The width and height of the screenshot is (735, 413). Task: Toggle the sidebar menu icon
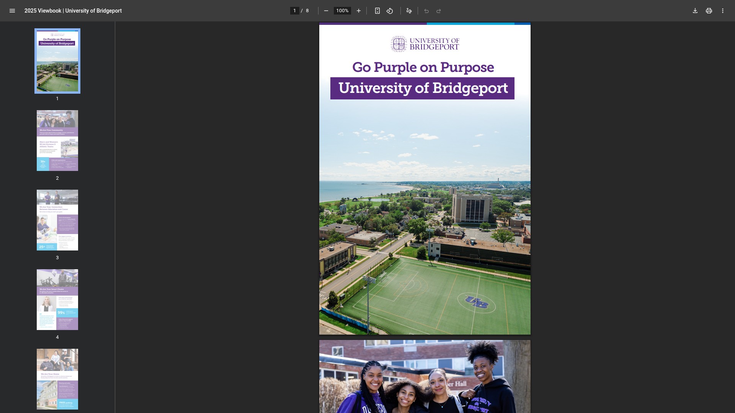(x=12, y=11)
